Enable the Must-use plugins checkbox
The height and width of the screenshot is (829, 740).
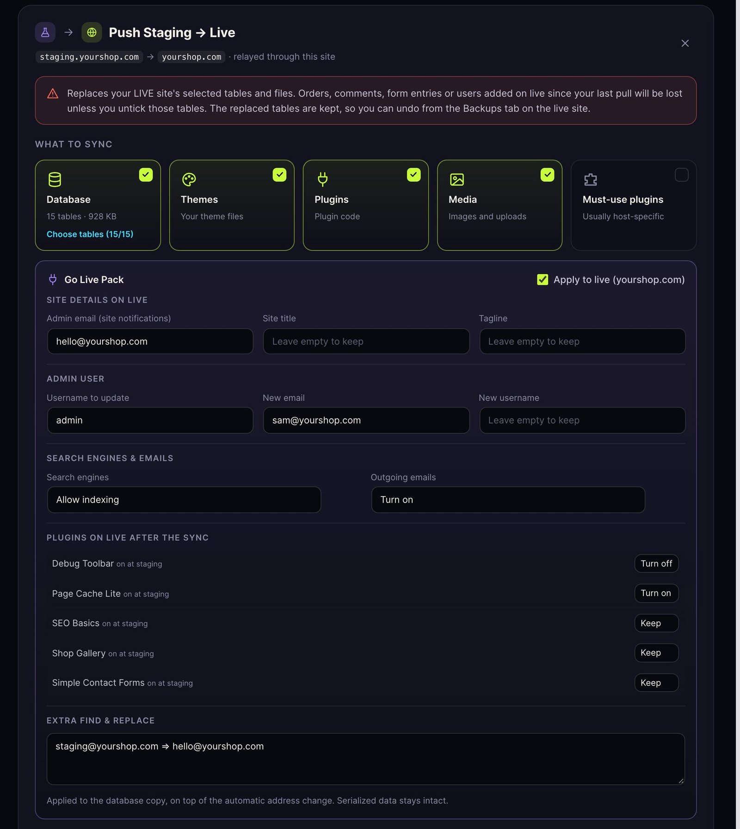pos(681,175)
